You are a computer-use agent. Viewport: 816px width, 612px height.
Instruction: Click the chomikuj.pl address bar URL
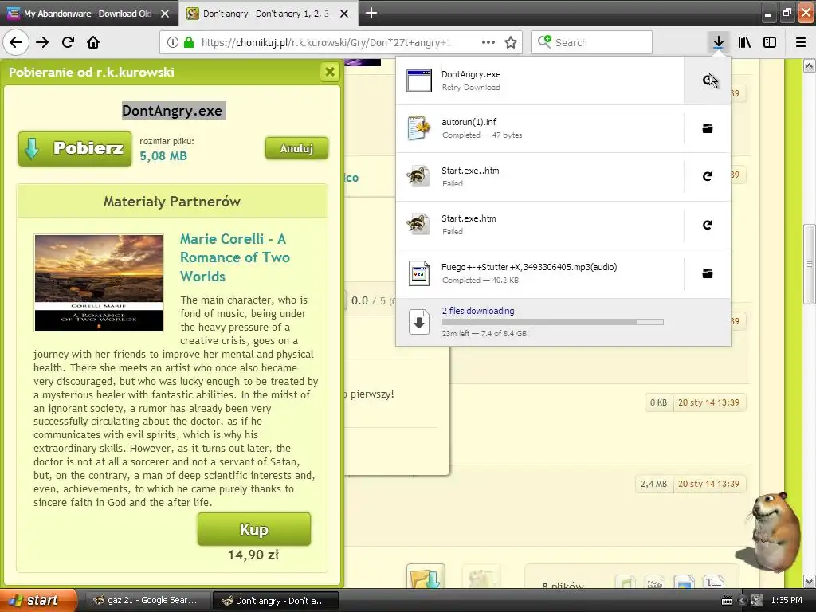click(x=326, y=43)
